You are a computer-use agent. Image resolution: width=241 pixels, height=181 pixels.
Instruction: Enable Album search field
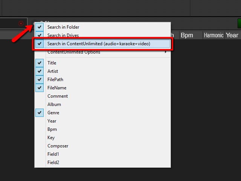tap(102, 104)
